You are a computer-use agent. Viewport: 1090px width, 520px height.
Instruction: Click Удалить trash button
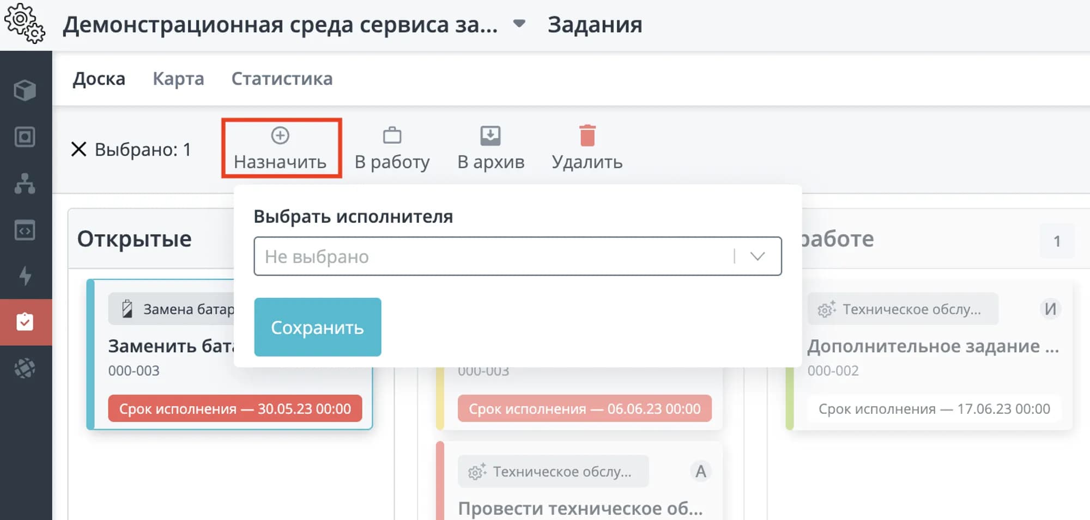click(x=587, y=148)
